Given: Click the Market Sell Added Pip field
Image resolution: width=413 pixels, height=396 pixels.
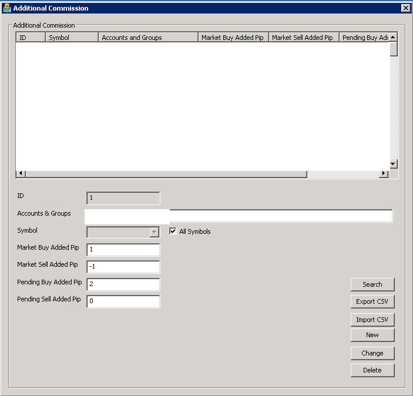Looking at the screenshot, I should 123,267.
